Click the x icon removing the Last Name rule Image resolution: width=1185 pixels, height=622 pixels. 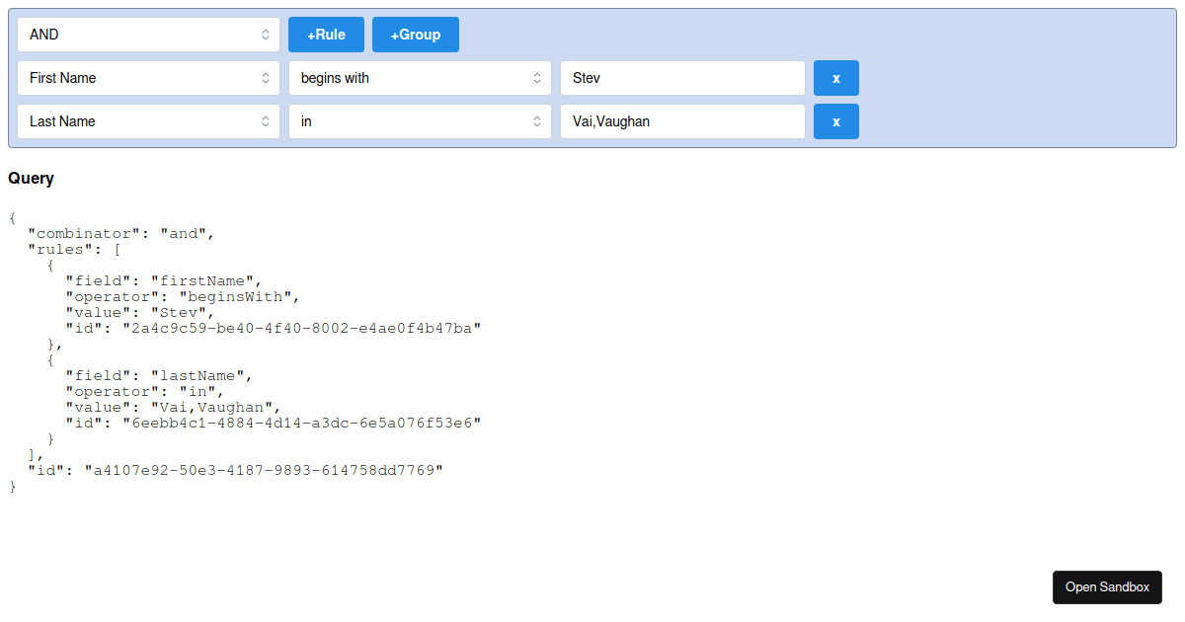click(x=835, y=120)
